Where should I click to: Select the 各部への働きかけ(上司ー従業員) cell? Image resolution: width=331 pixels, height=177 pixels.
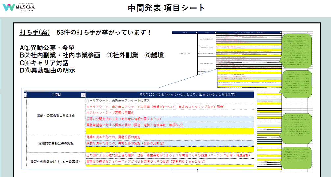tap(56, 161)
